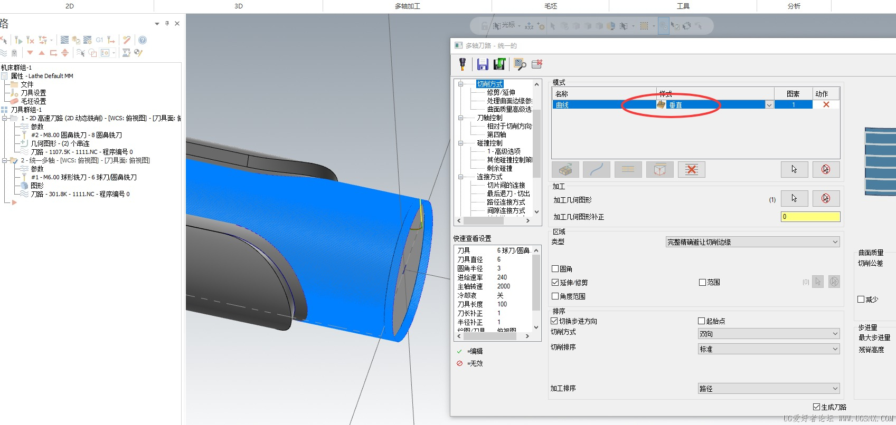The width and height of the screenshot is (896, 425).
Task: Click the help question mark icon
Action: pos(143,40)
